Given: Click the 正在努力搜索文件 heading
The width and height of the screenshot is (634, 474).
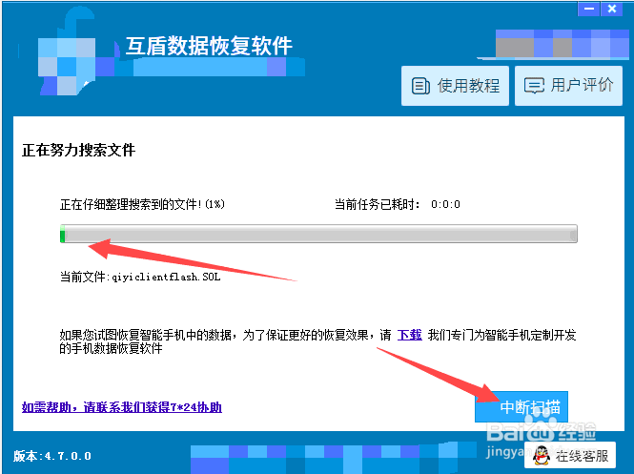Looking at the screenshot, I should (x=78, y=150).
